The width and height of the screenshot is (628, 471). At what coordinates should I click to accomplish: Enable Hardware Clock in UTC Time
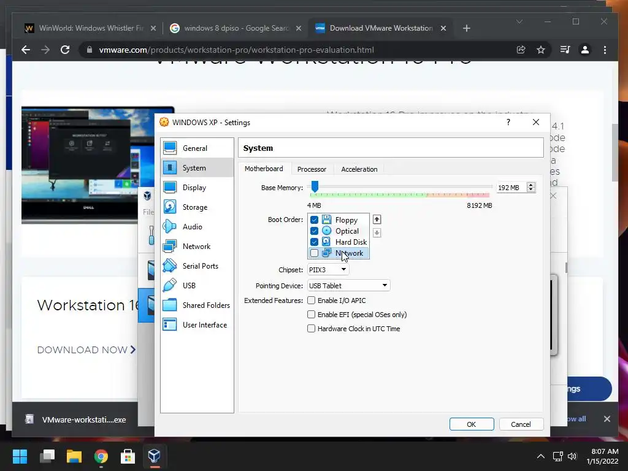click(x=311, y=329)
